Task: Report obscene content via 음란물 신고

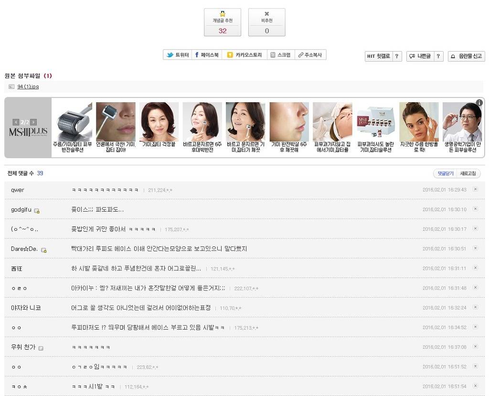Action: point(466,56)
